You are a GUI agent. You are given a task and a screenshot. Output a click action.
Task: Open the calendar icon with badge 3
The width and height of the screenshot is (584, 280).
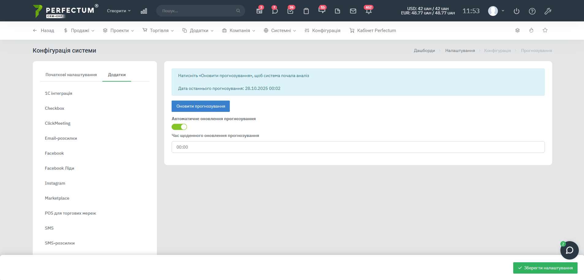coord(259,11)
